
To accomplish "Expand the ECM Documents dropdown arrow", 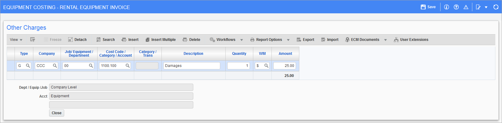I will click(x=385, y=40).
